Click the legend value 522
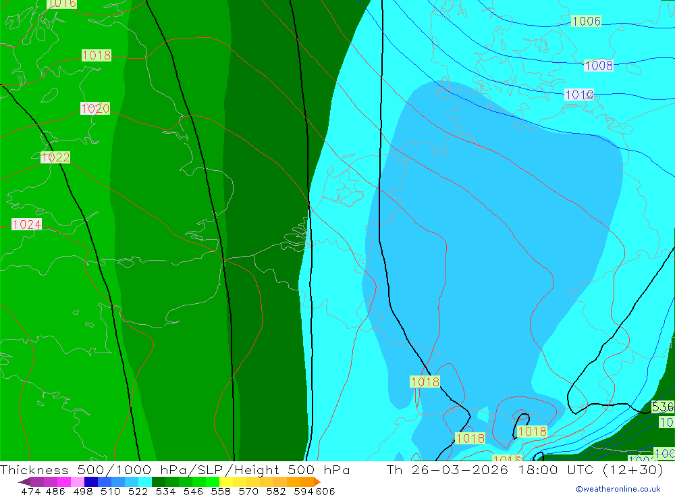Viewport: 675px width, 495px height. (x=138, y=491)
